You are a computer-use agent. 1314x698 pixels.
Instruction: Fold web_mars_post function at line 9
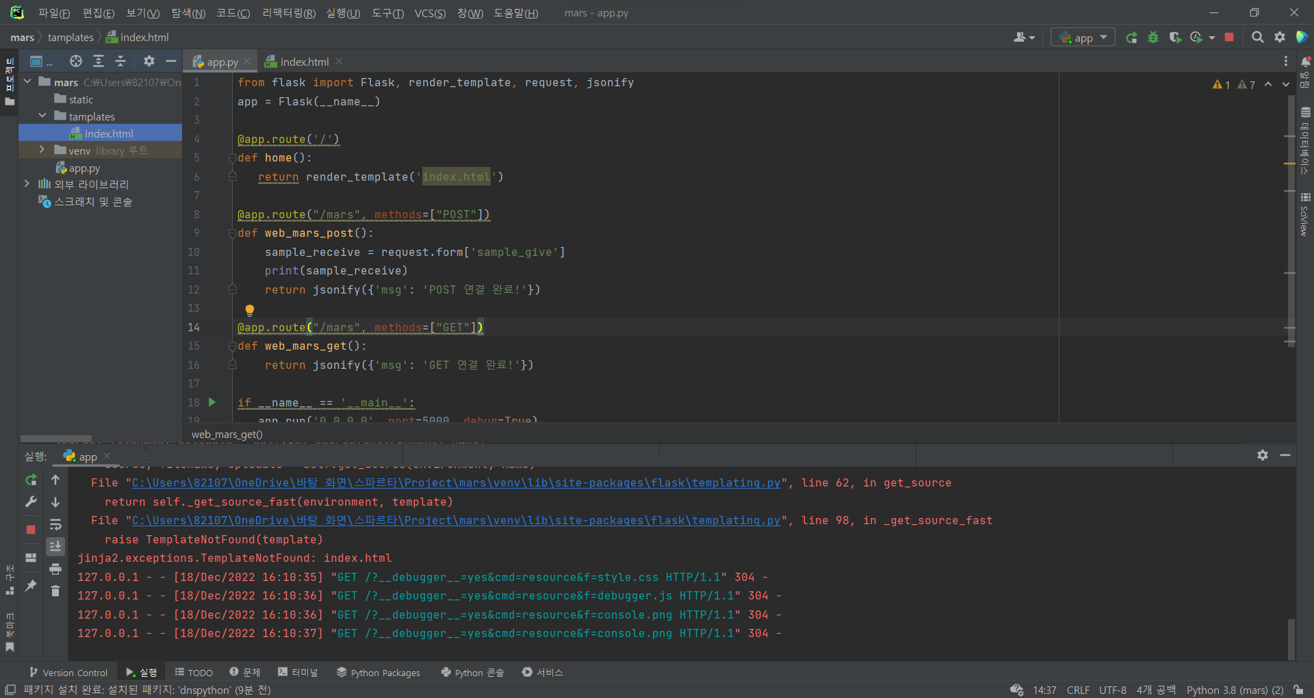coord(232,233)
